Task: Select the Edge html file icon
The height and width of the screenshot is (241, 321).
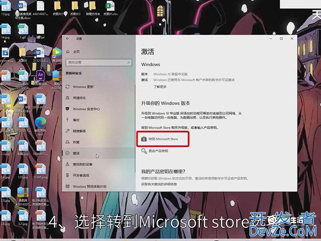Action: (40, 125)
